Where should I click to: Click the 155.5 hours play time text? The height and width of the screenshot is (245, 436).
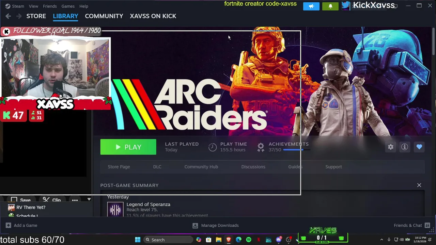[x=233, y=150]
